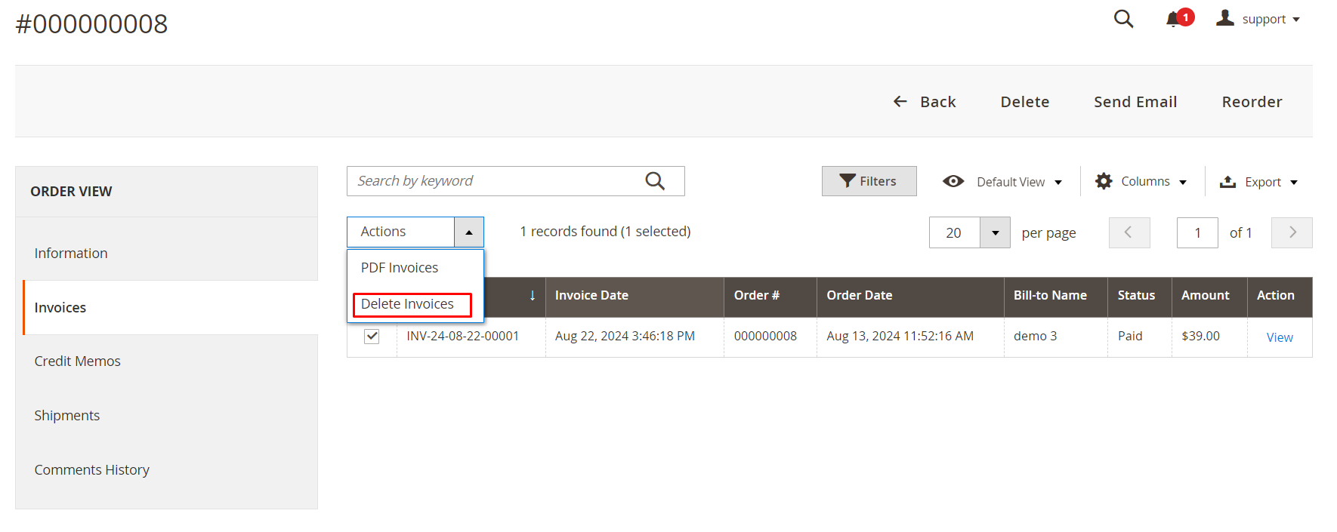The width and height of the screenshot is (1337, 532).
Task: Open the notifications bell icon
Action: 1173,20
